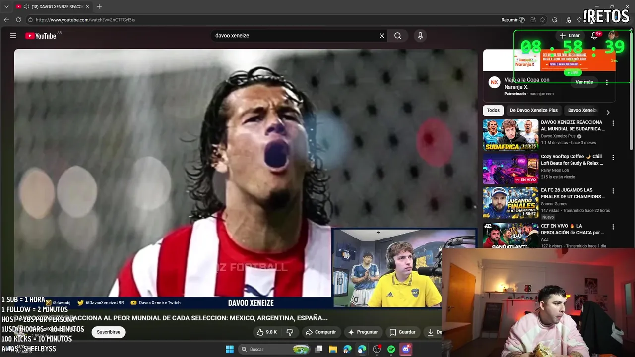Click Guardar to save the video
The image size is (635, 357).
tap(402, 332)
